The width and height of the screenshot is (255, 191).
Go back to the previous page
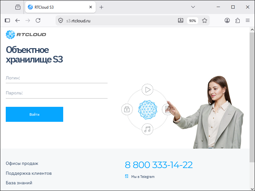point(18,20)
